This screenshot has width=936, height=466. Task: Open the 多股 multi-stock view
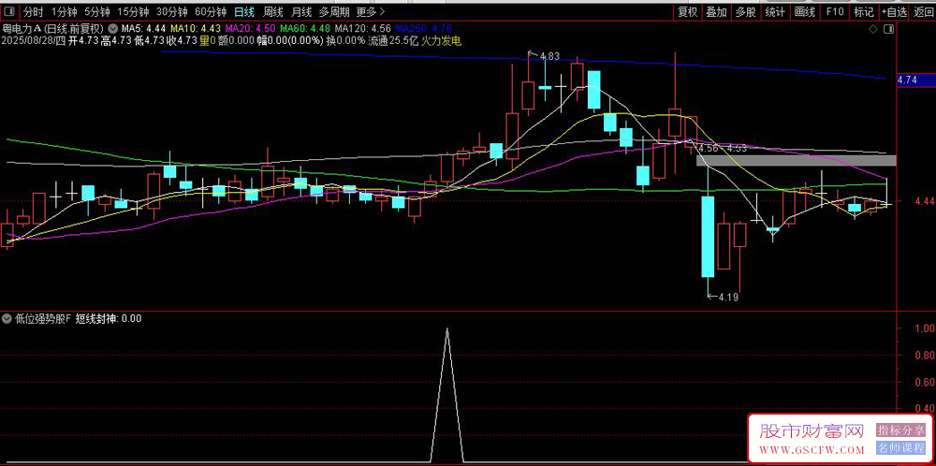pos(745,11)
